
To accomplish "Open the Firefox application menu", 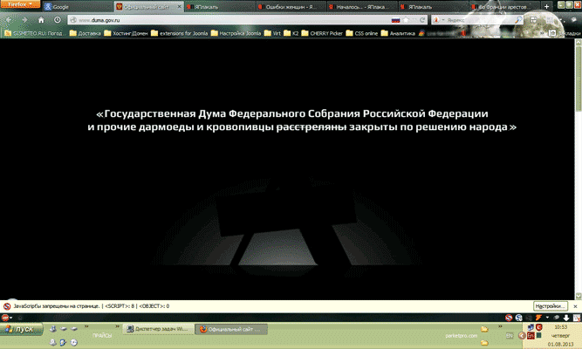I will (20, 5).
